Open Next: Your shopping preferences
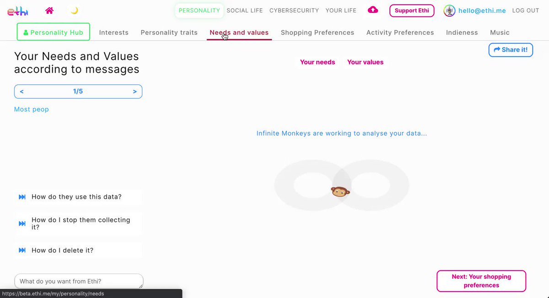The image size is (549, 298). 481,281
